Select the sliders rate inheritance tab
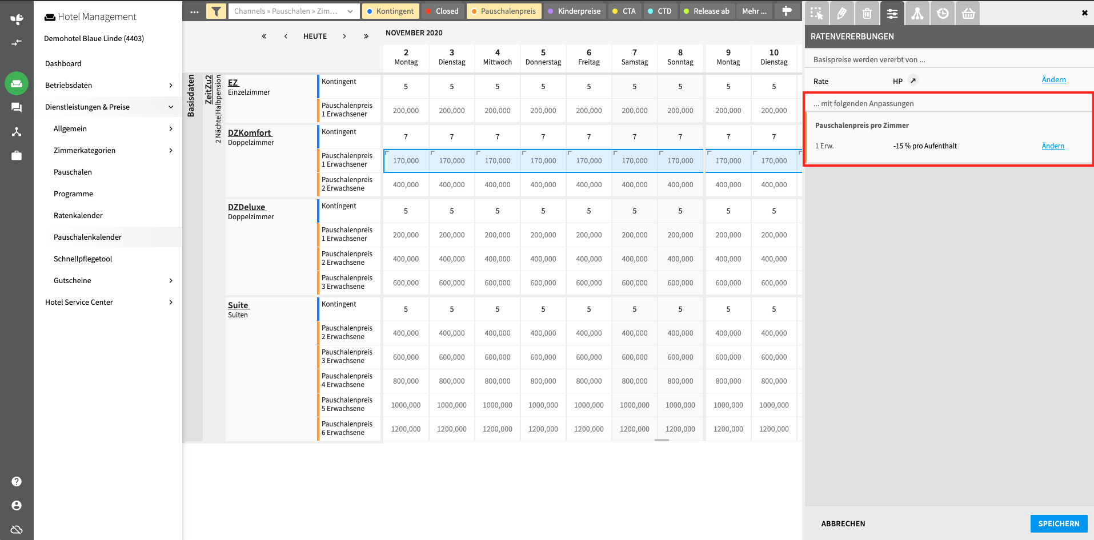 892,13
